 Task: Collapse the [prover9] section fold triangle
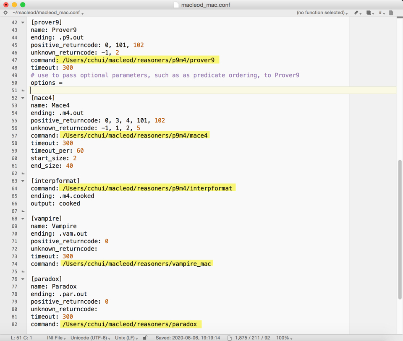pos(23,22)
